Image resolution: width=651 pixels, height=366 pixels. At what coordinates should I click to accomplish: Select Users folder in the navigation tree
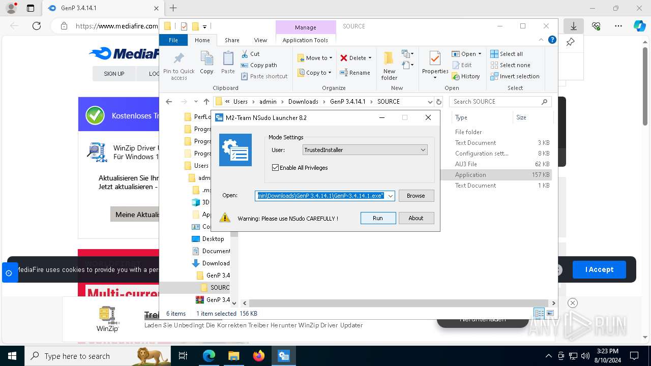click(196, 166)
